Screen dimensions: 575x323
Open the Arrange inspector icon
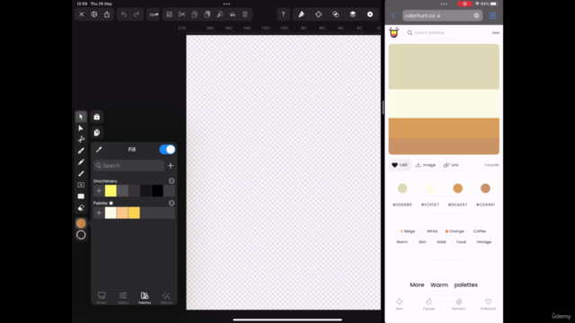click(x=318, y=14)
